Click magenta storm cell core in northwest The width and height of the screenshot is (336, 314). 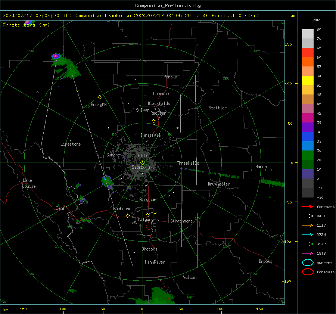[x=56, y=56]
